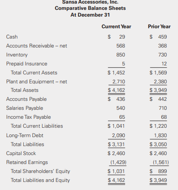
Task: Click the Current Year cash value 29
Action: [122, 37]
